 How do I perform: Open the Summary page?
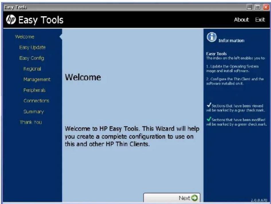[34, 111]
